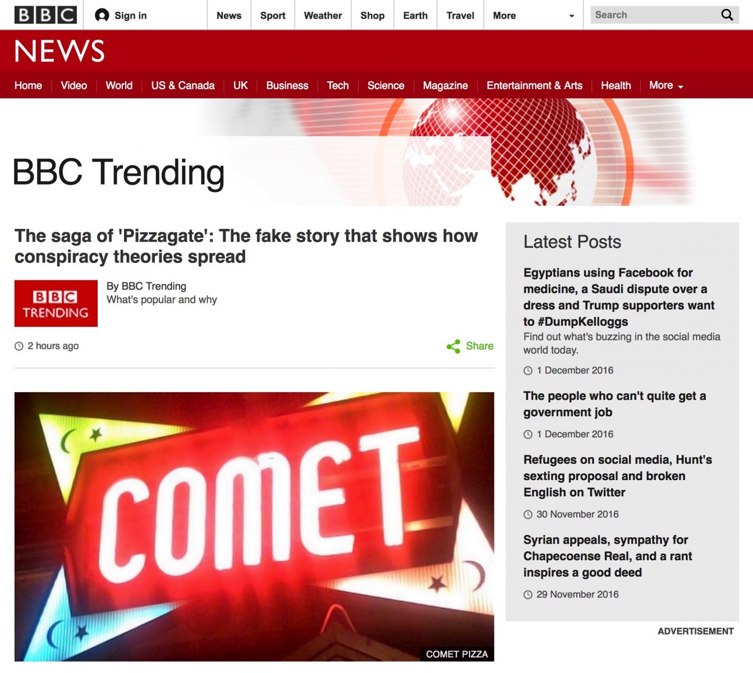Expand the top bar More dropdown
Viewport: 753px width, 673px height.
[532, 16]
